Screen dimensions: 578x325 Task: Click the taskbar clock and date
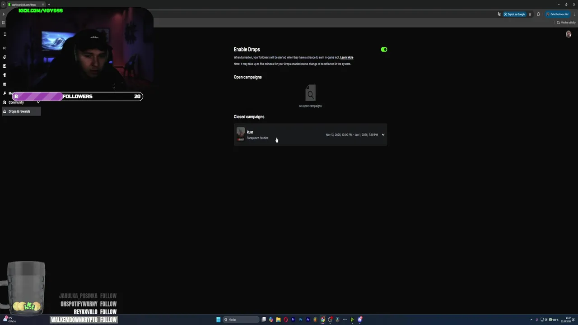point(565,320)
